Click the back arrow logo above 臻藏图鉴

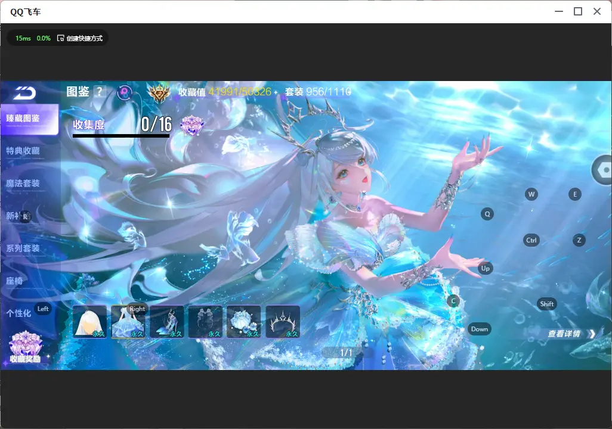click(x=25, y=93)
